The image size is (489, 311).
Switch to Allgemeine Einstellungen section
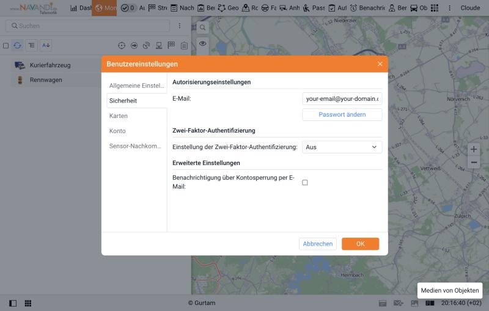136,86
